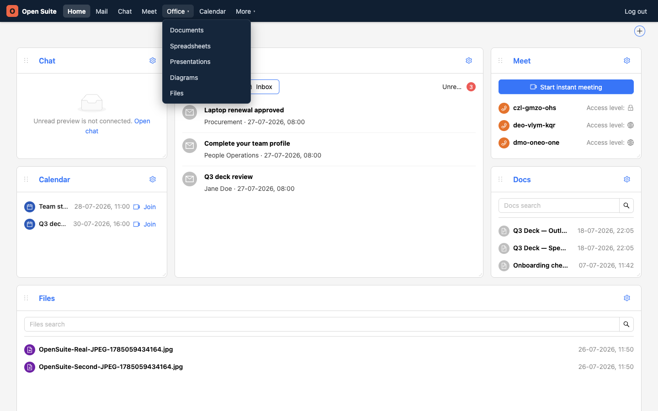The width and height of the screenshot is (658, 411).
Task: Focus the Files search field
Action: [x=322, y=324]
